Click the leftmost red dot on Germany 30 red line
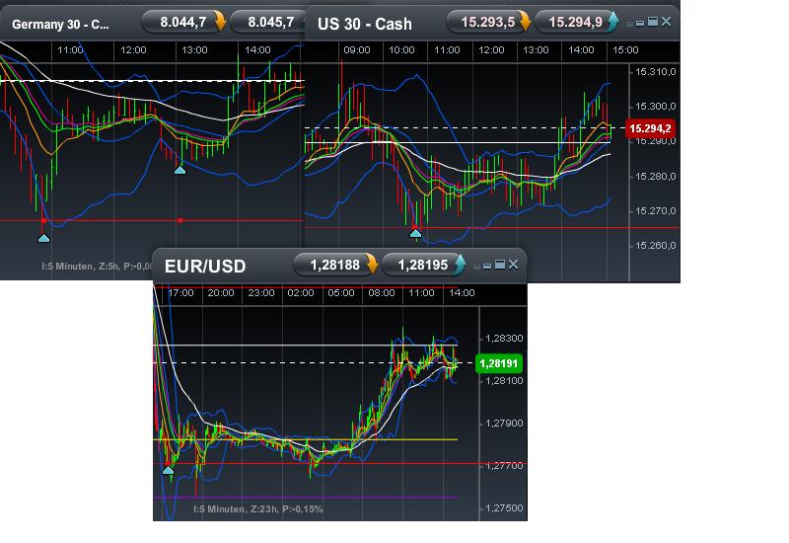This screenshot has width=789, height=543. [43, 220]
